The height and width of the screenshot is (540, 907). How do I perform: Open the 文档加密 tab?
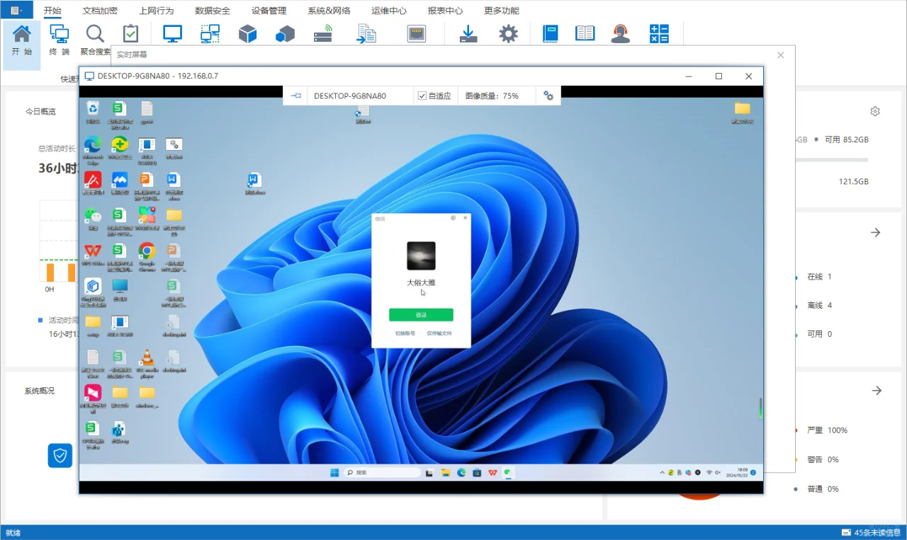click(x=100, y=11)
